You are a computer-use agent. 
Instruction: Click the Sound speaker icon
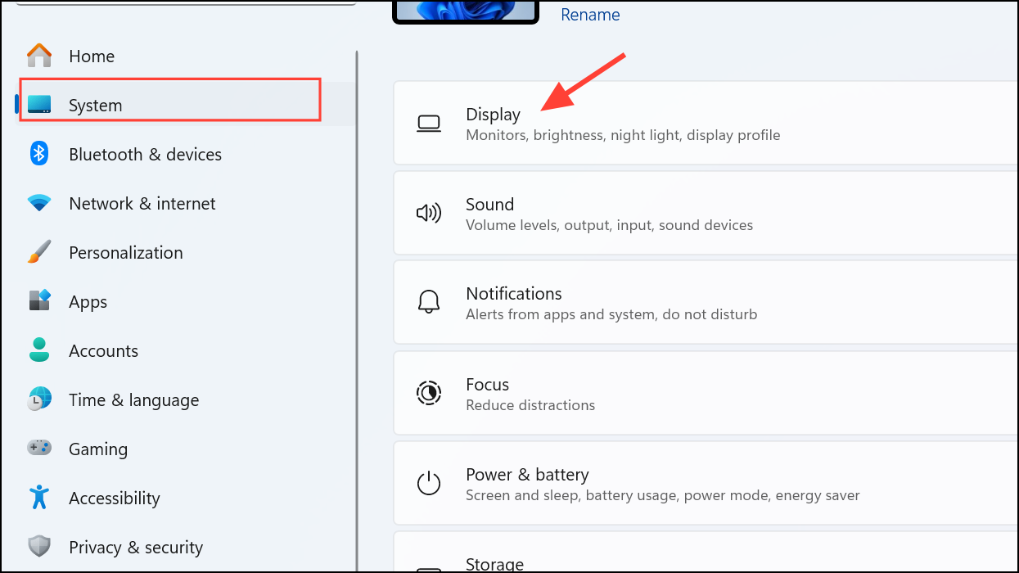click(x=429, y=212)
